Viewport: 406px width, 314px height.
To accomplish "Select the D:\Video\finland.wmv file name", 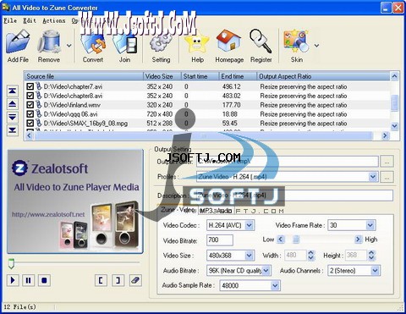I will (x=72, y=105).
